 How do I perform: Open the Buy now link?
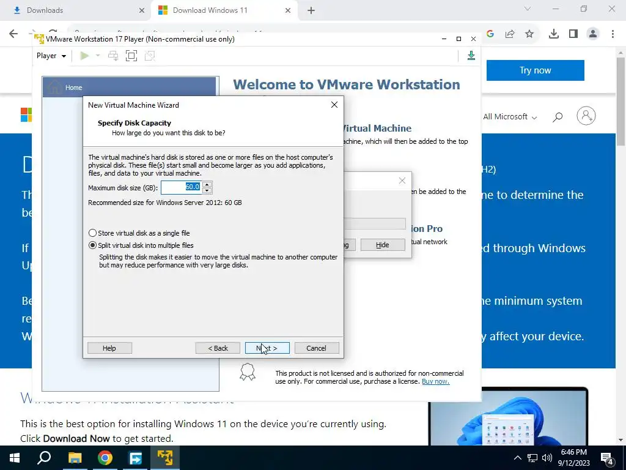pos(435,381)
